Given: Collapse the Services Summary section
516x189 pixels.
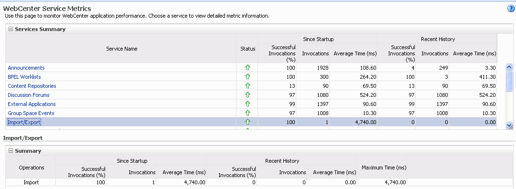Looking at the screenshot, I should [x=11, y=29].
